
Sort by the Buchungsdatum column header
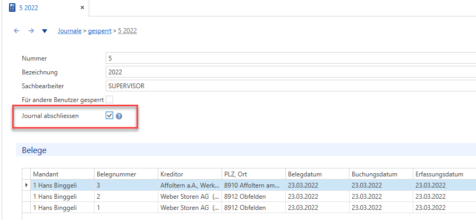pos(381,174)
